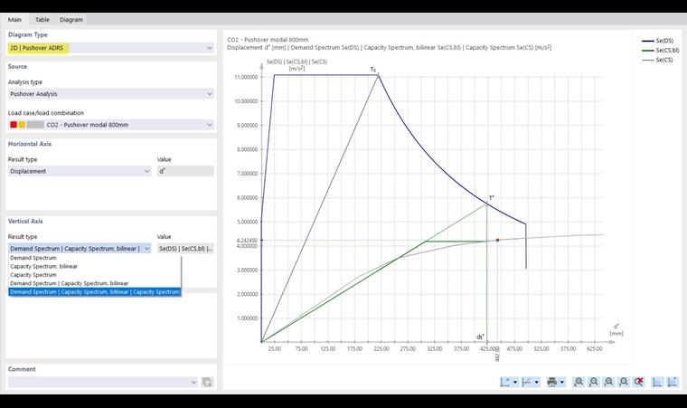Open the Comment dropdown
Viewport: 687px width, 408px height.
103,382
